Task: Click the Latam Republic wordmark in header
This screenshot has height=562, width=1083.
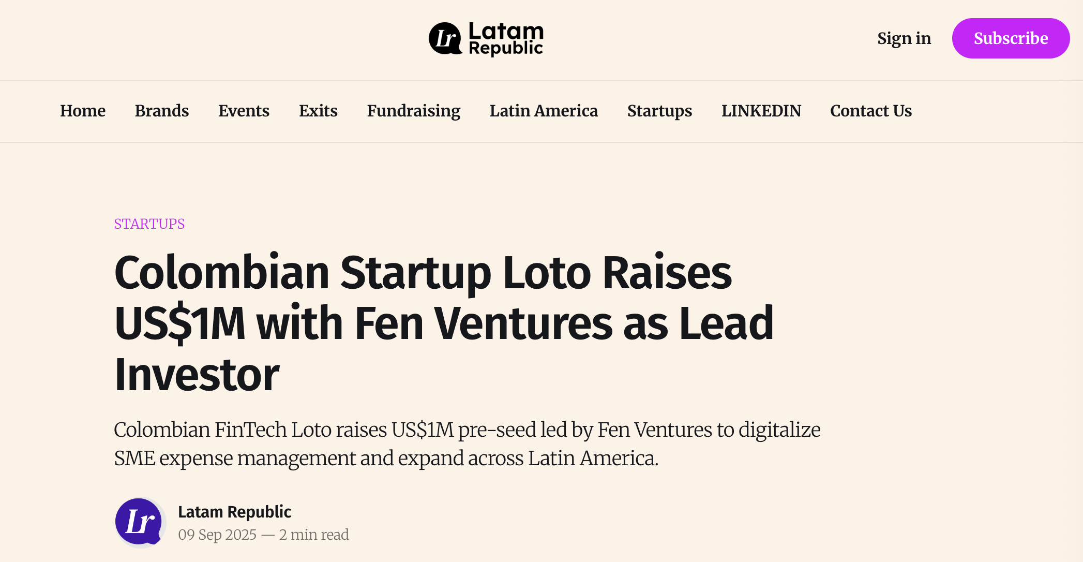Action: 506,38
